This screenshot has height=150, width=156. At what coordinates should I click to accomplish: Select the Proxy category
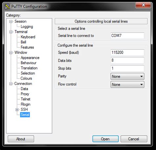pos(25,94)
